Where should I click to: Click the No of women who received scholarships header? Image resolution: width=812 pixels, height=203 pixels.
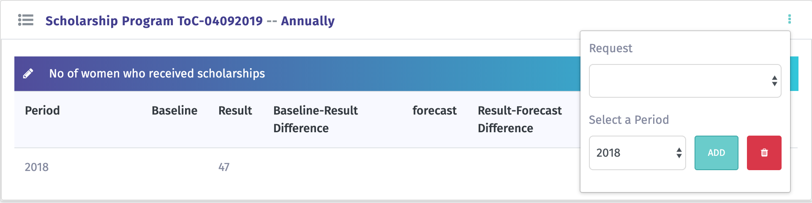(x=157, y=74)
